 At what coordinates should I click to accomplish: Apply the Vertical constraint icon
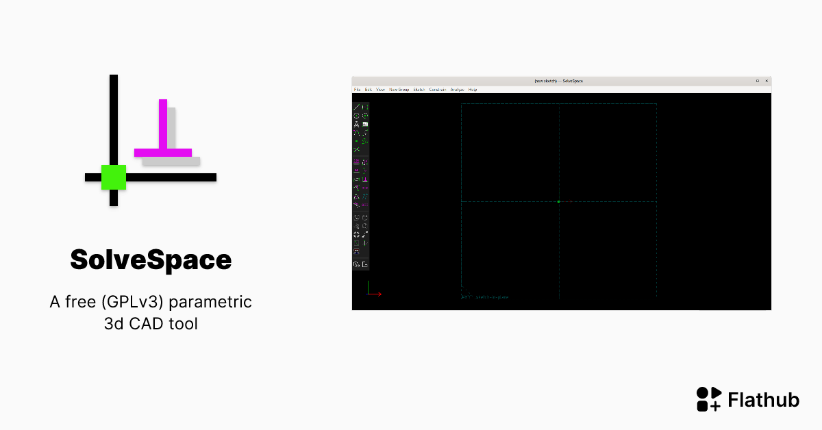click(364, 170)
